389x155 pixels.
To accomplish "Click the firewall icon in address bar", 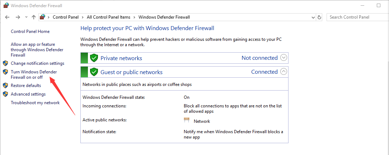I will (x=43, y=17).
